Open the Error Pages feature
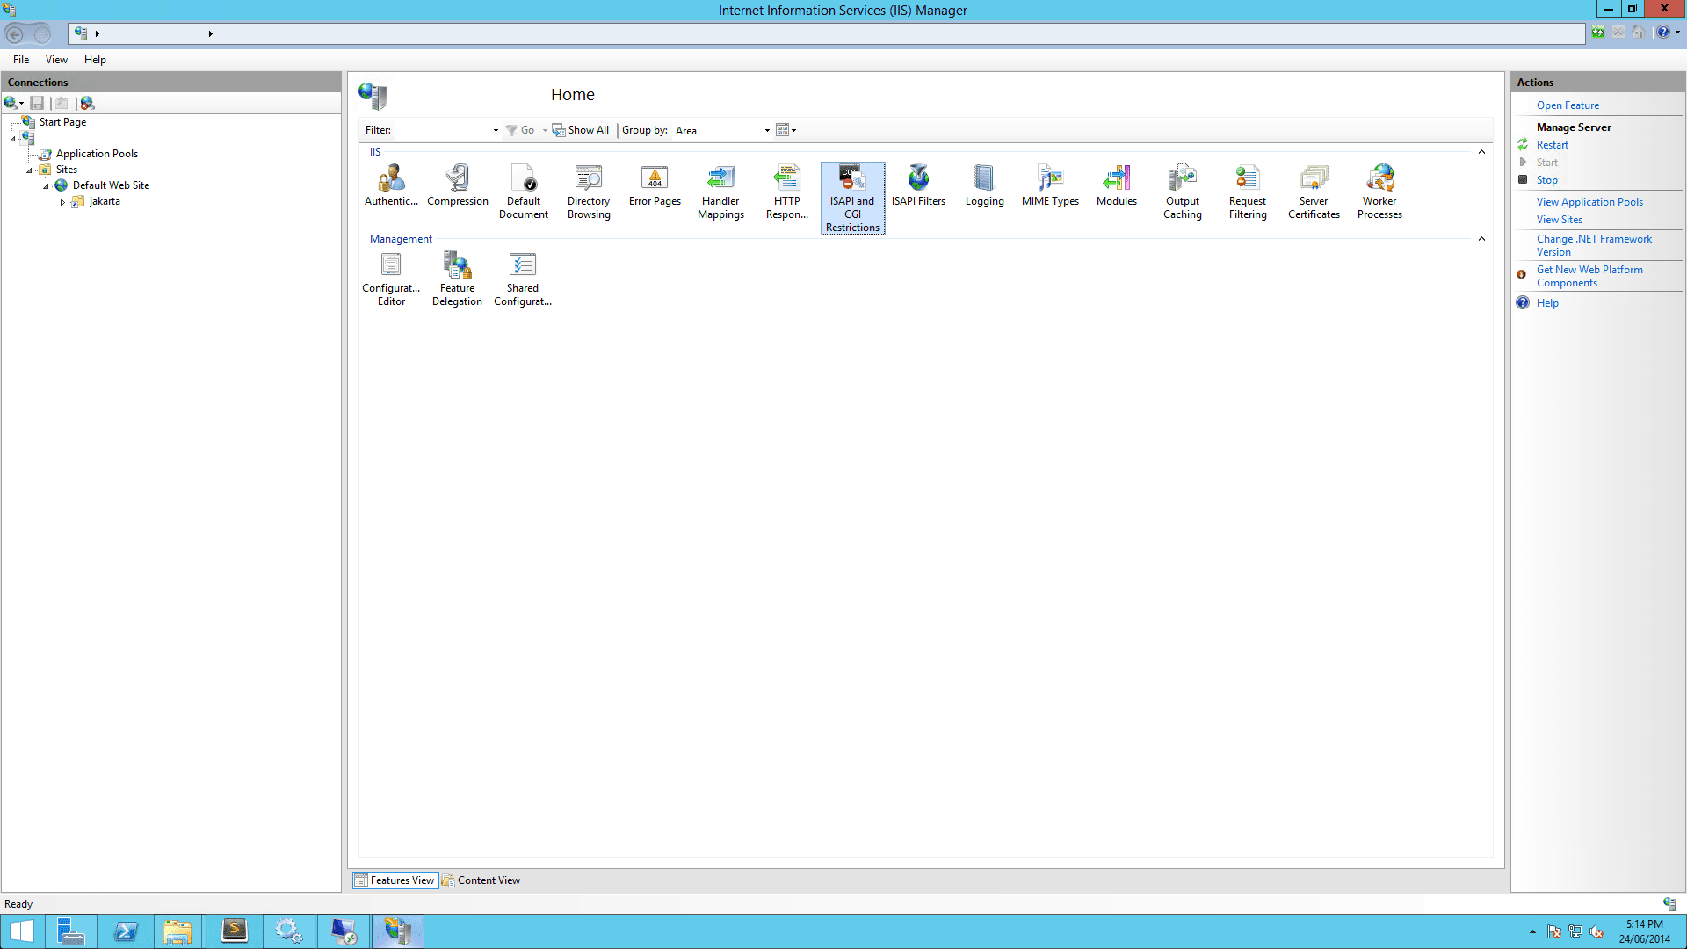The image size is (1687, 949). 655,185
